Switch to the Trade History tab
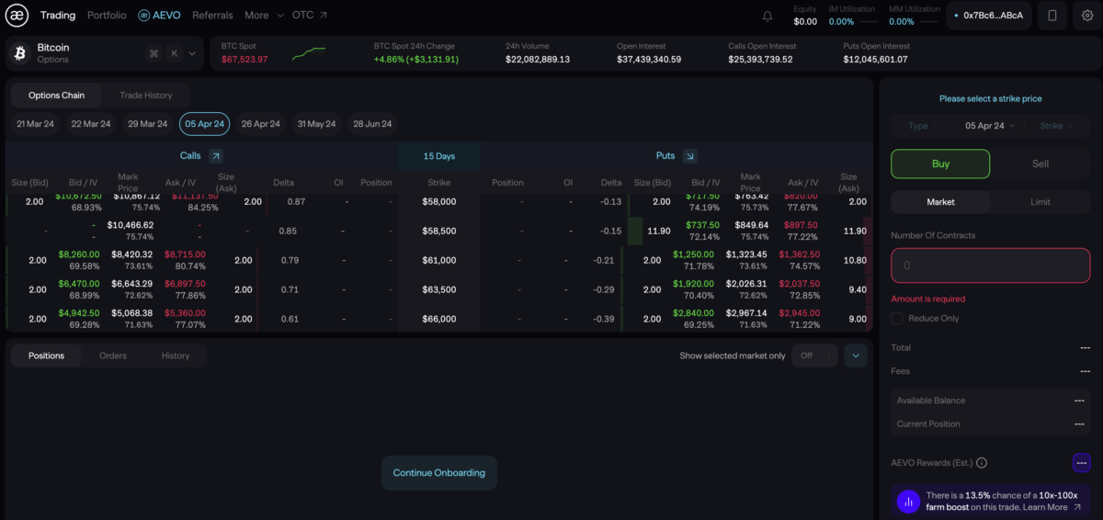This screenshot has height=520, width=1103. (145, 96)
